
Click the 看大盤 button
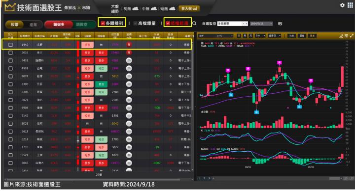pyautogui.click(x=189, y=8)
